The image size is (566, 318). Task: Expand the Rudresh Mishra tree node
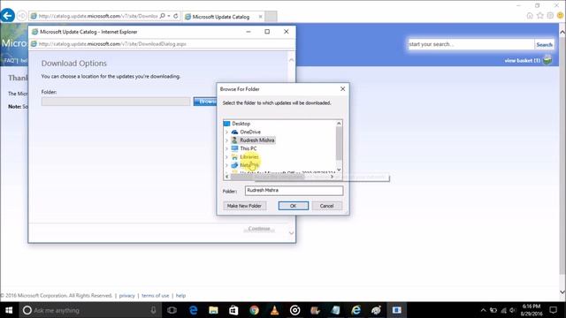[226, 140]
